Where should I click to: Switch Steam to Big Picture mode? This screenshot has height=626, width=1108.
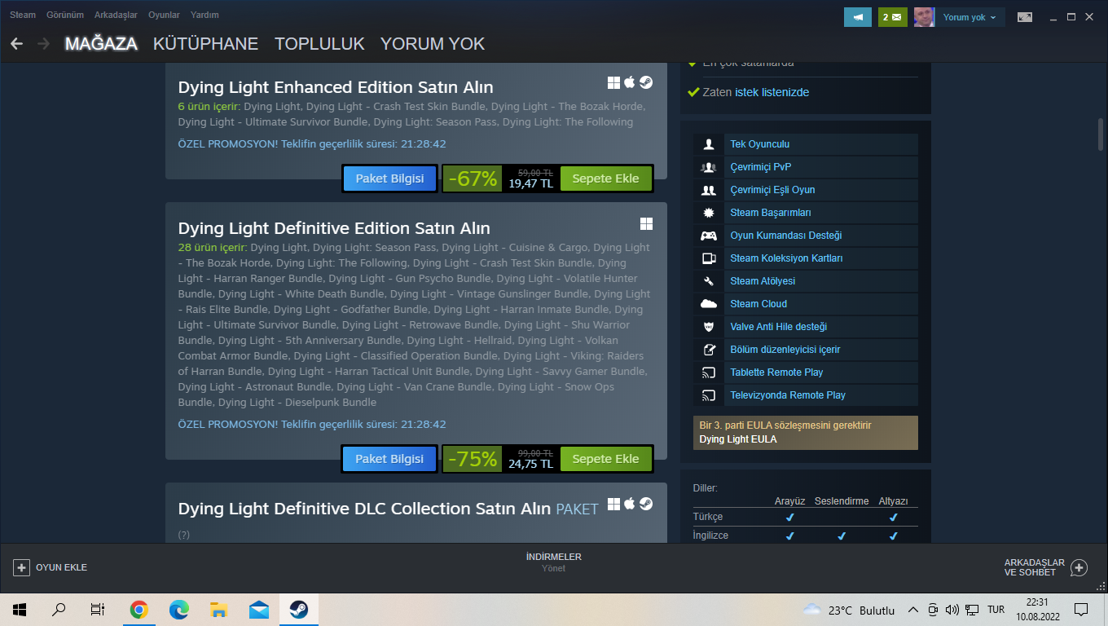pyautogui.click(x=1025, y=16)
